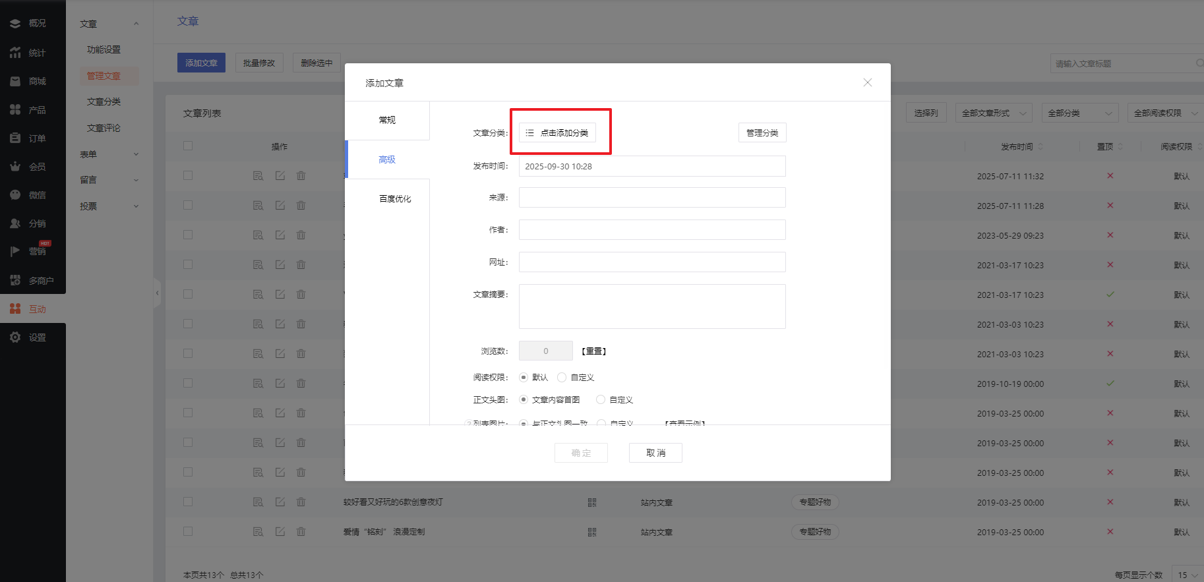The image size is (1204, 582).
Task: Click delete trash icon in first article row
Action: (301, 176)
